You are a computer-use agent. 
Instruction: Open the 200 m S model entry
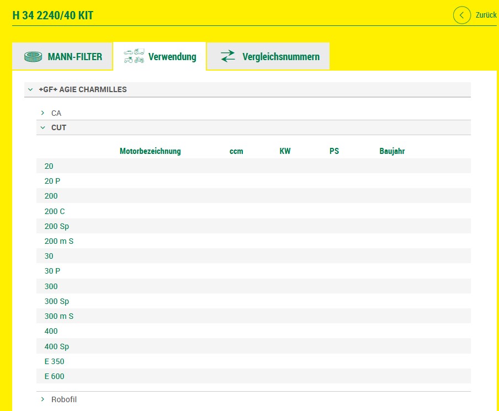pos(59,241)
